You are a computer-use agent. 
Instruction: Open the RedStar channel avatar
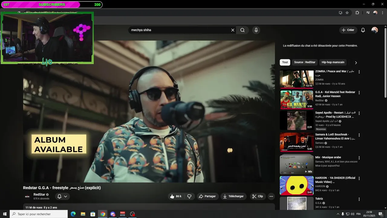(x=27, y=197)
